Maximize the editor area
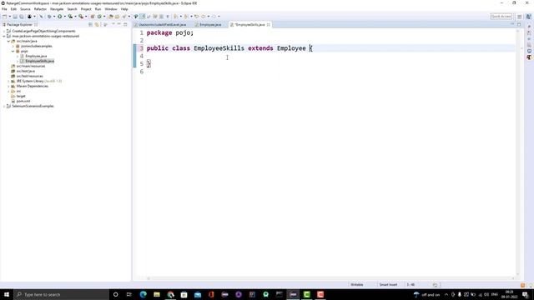The width and height of the screenshot is (534, 300). pos(519,24)
